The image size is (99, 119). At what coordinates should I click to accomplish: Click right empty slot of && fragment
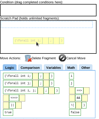click(85, 98)
